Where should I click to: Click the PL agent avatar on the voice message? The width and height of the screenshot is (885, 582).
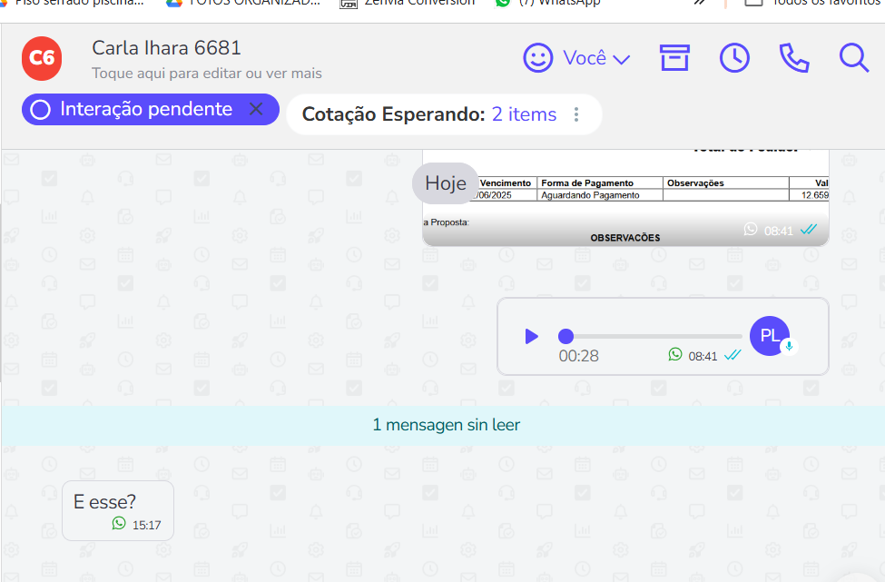[x=769, y=336]
